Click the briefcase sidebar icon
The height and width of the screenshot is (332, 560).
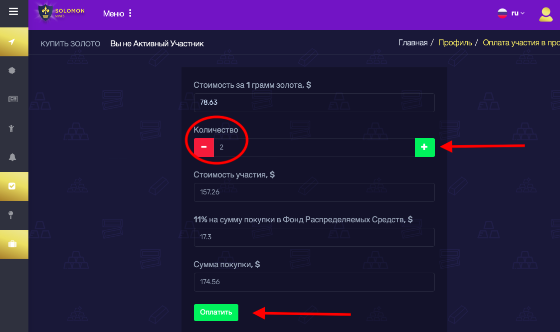[x=12, y=244]
